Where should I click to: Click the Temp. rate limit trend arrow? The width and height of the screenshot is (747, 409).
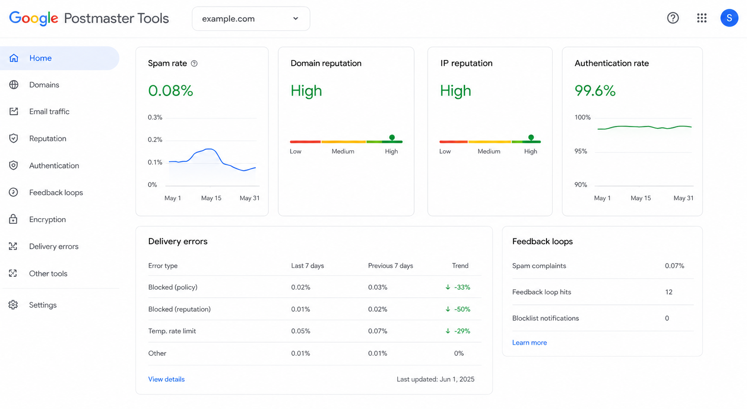(x=448, y=331)
